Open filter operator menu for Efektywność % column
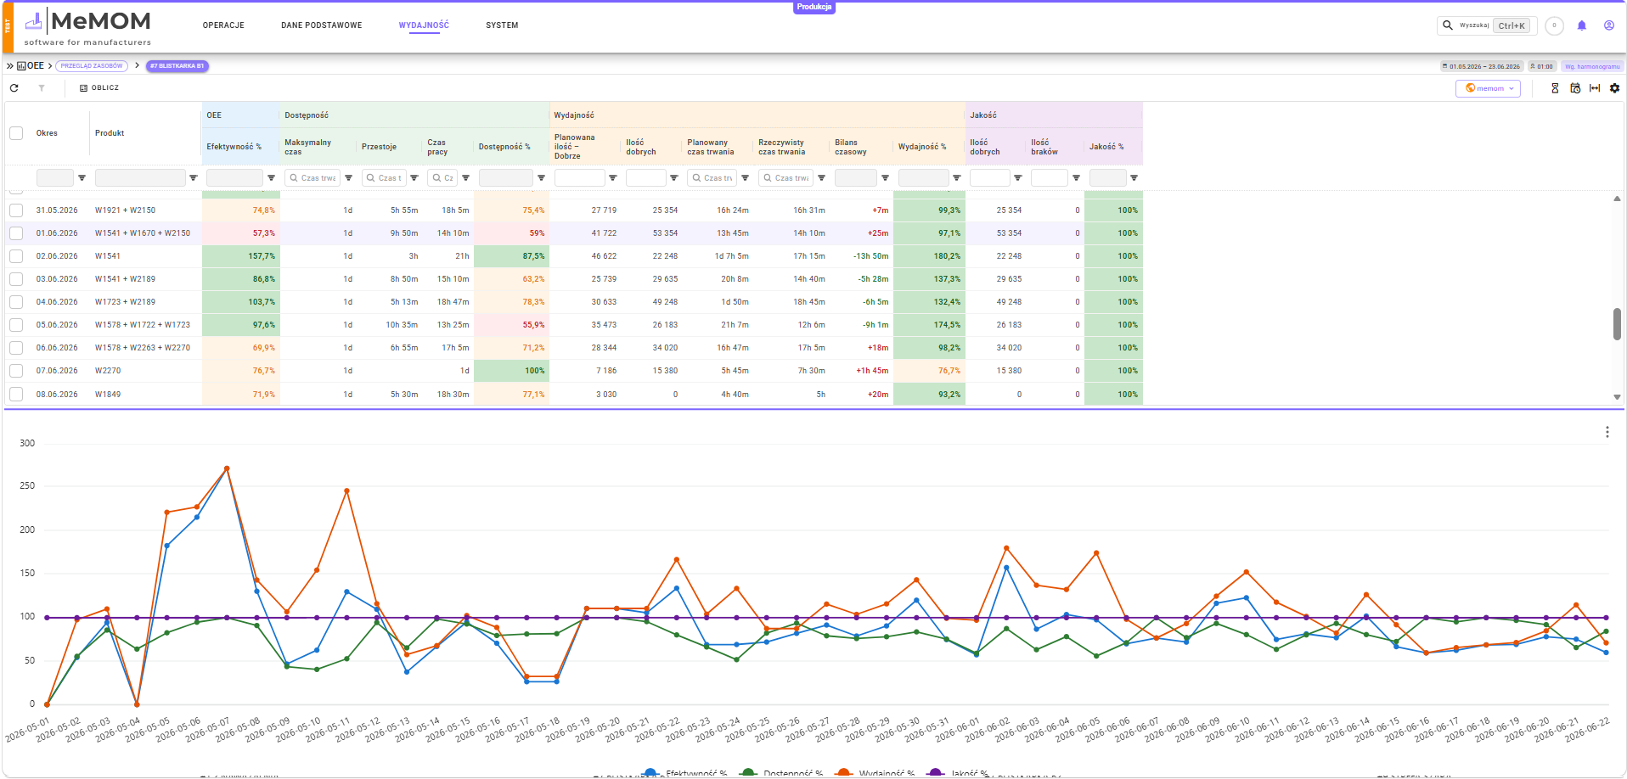1627x779 pixels. coord(271,178)
